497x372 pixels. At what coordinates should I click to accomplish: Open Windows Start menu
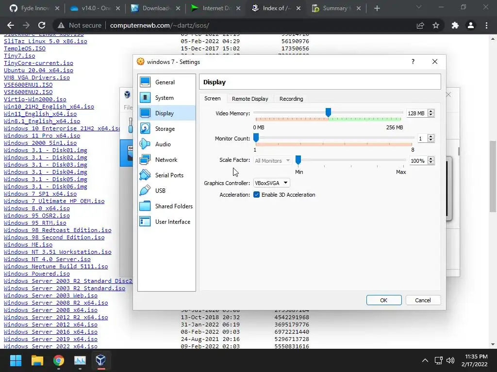pos(16,360)
